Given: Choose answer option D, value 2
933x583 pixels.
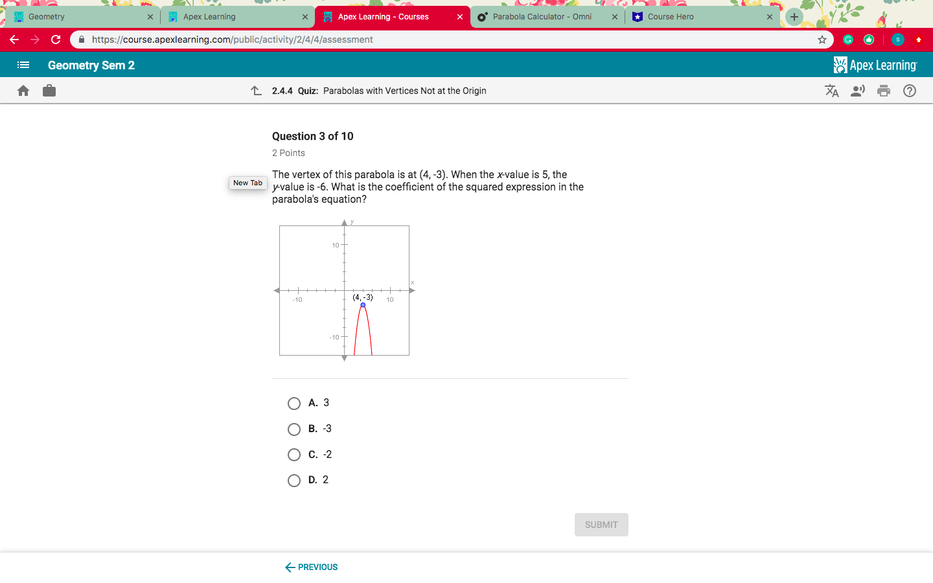Looking at the screenshot, I should (x=294, y=480).
